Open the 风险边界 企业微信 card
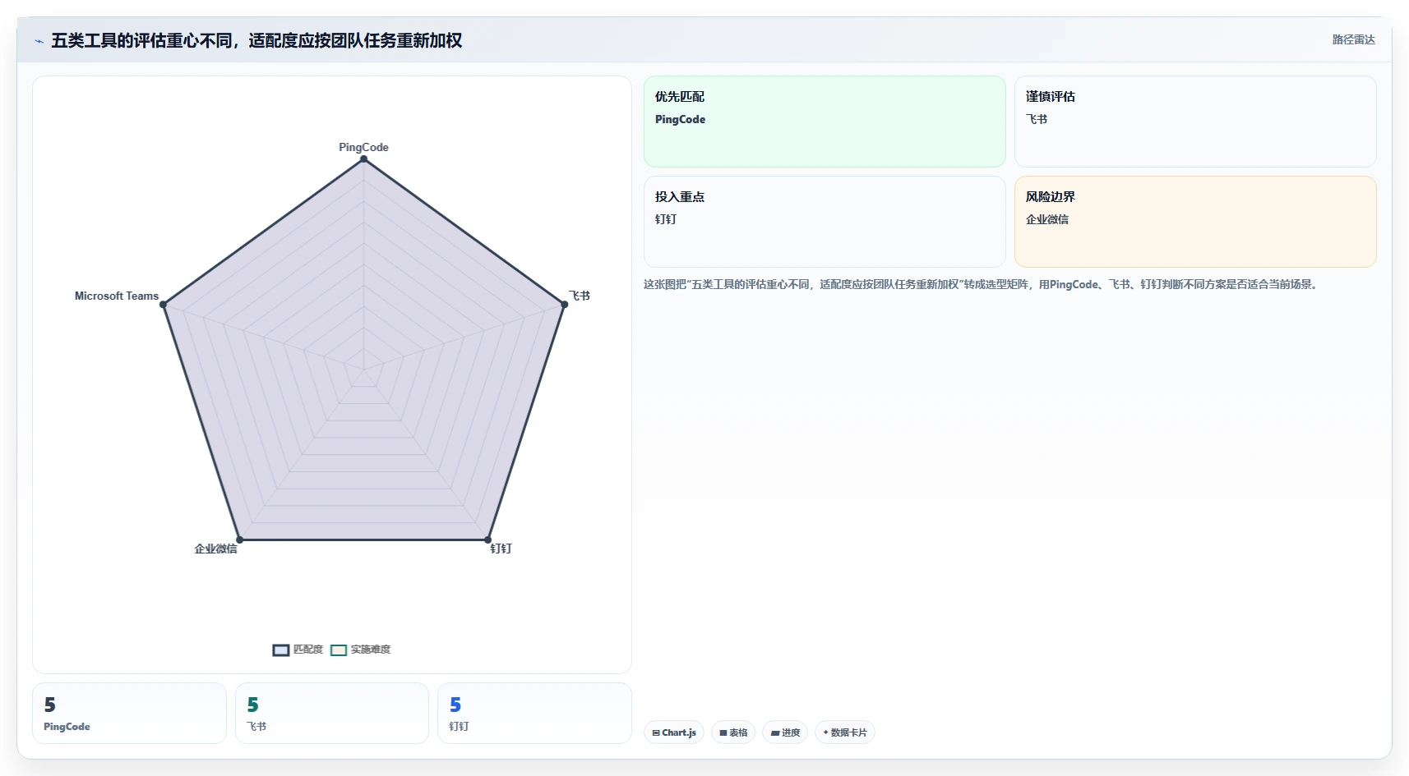The height and width of the screenshot is (776, 1409). (1195, 222)
